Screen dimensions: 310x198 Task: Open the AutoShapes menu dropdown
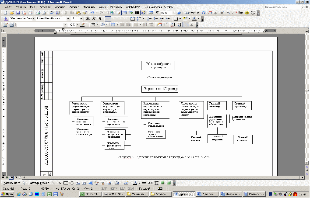(39, 183)
